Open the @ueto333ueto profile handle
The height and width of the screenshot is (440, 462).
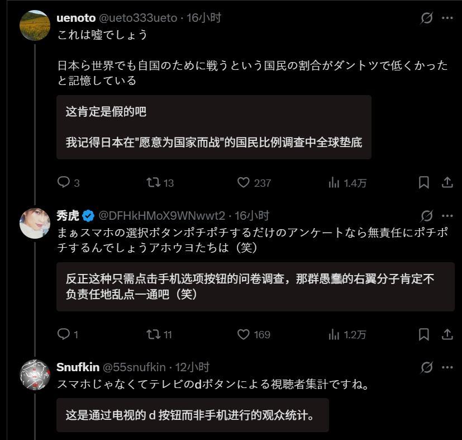click(x=138, y=18)
